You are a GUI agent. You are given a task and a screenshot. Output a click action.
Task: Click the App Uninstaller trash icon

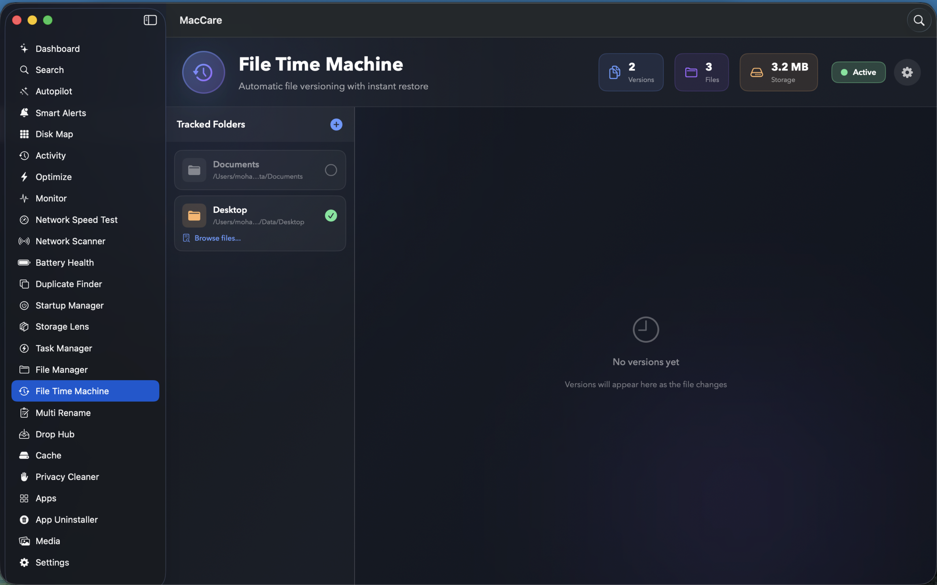24,520
